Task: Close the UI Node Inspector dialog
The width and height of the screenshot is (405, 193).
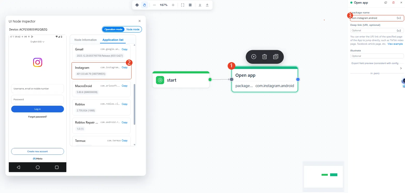Action: (140, 21)
